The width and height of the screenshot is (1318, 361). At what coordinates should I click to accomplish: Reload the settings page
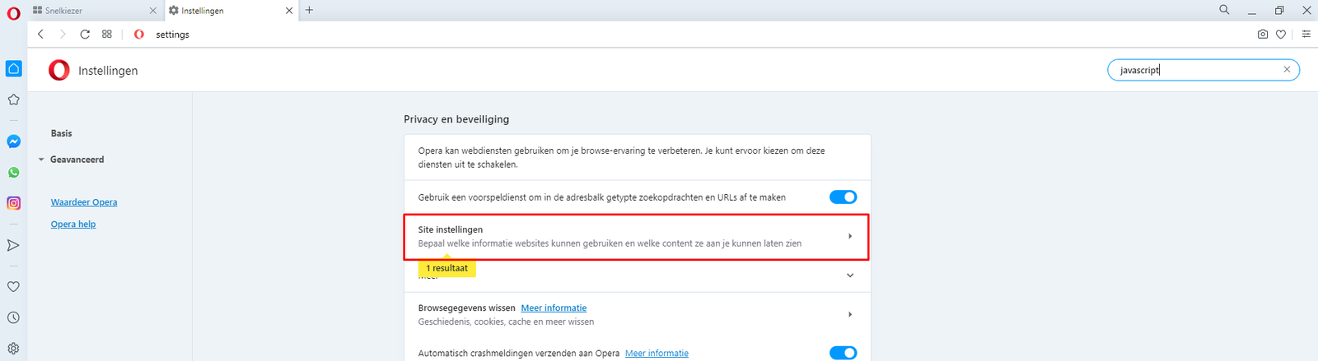(x=85, y=35)
